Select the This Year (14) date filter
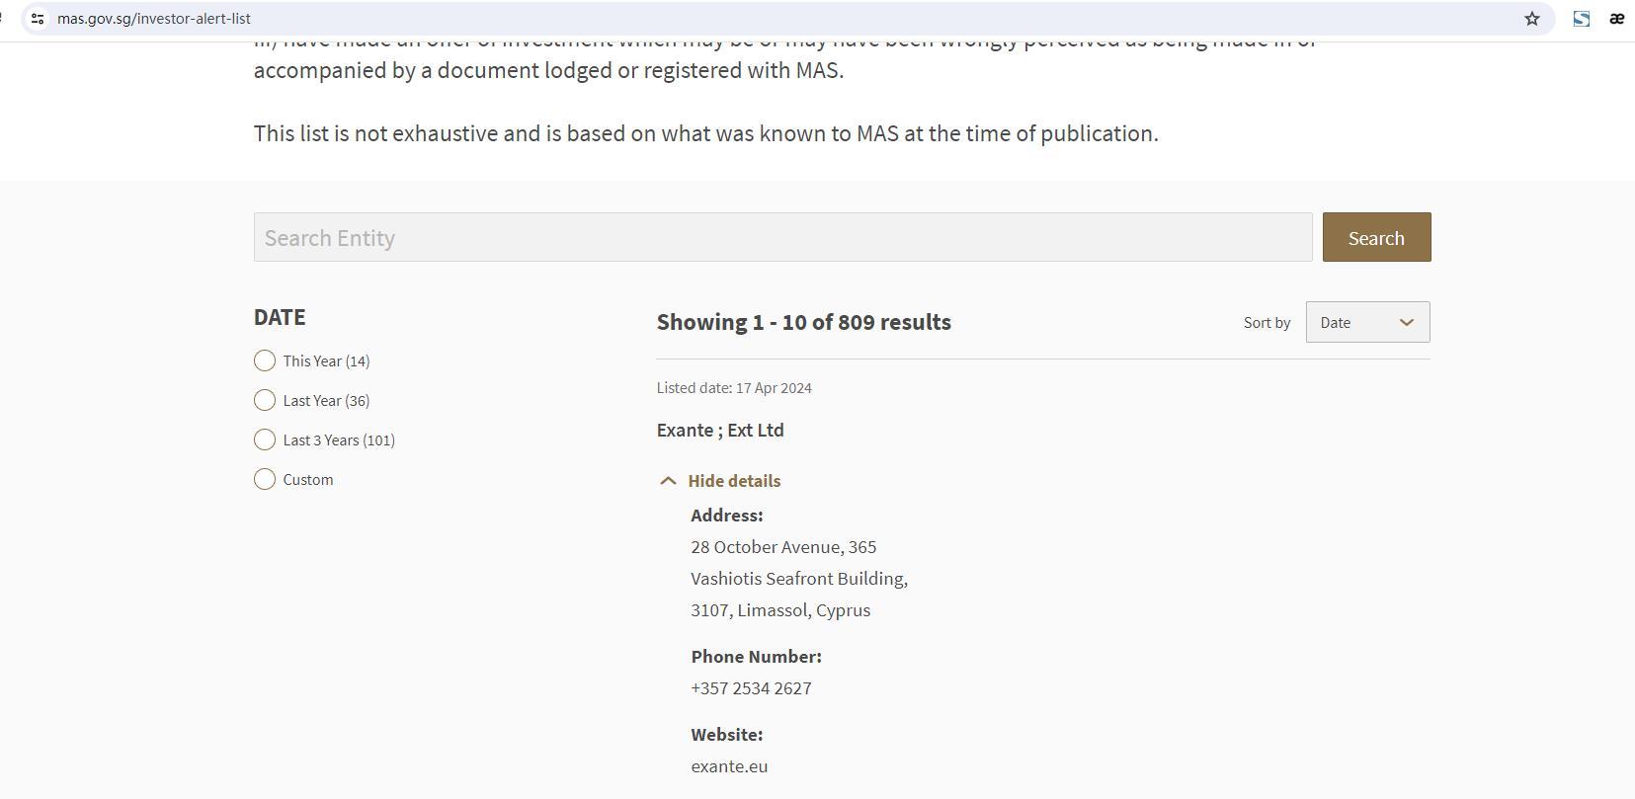1635x799 pixels. tap(265, 361)
